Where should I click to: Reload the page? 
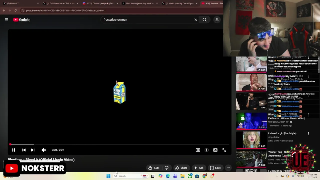[15, 10]
